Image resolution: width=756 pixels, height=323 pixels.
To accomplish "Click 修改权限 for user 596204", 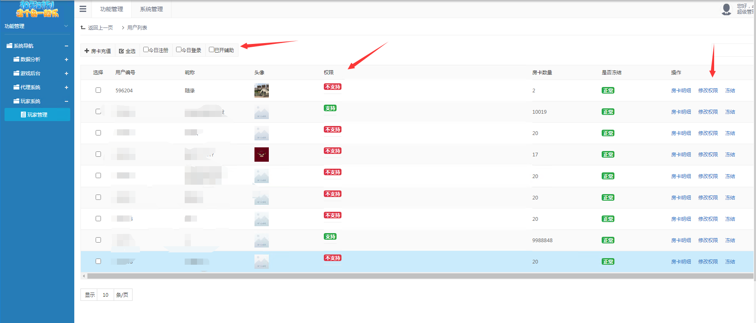I will coord(708,91).
